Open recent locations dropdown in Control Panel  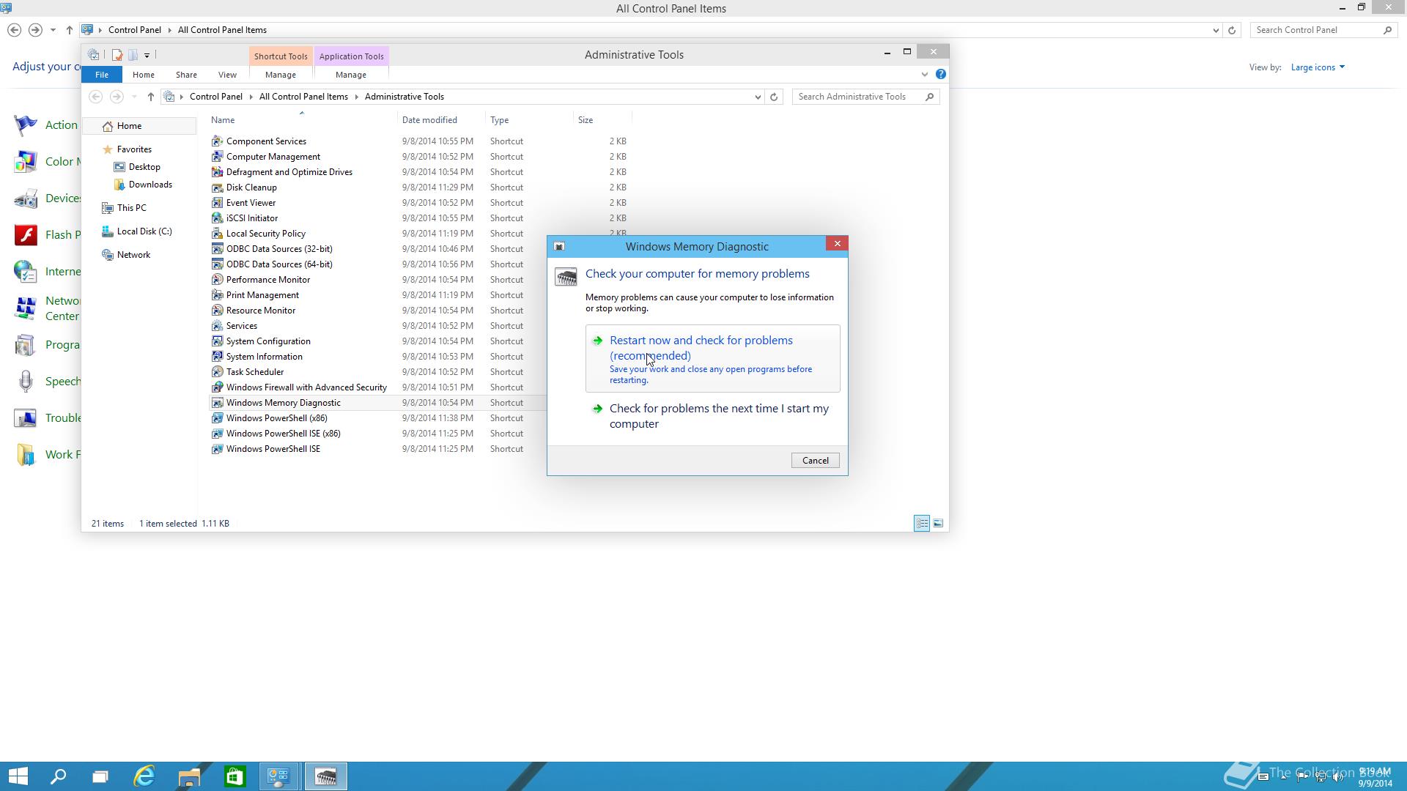point(53,30)
